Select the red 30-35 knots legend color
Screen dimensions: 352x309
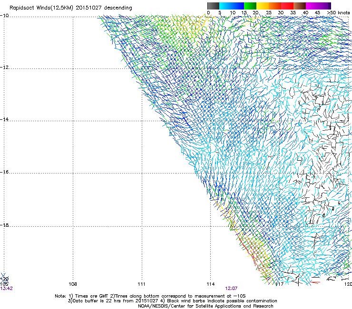point(287,6)
